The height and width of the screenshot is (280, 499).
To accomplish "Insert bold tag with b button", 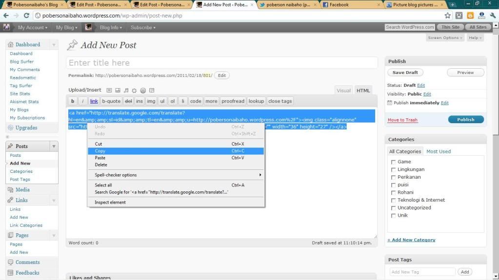I will (x=73, y=101).
